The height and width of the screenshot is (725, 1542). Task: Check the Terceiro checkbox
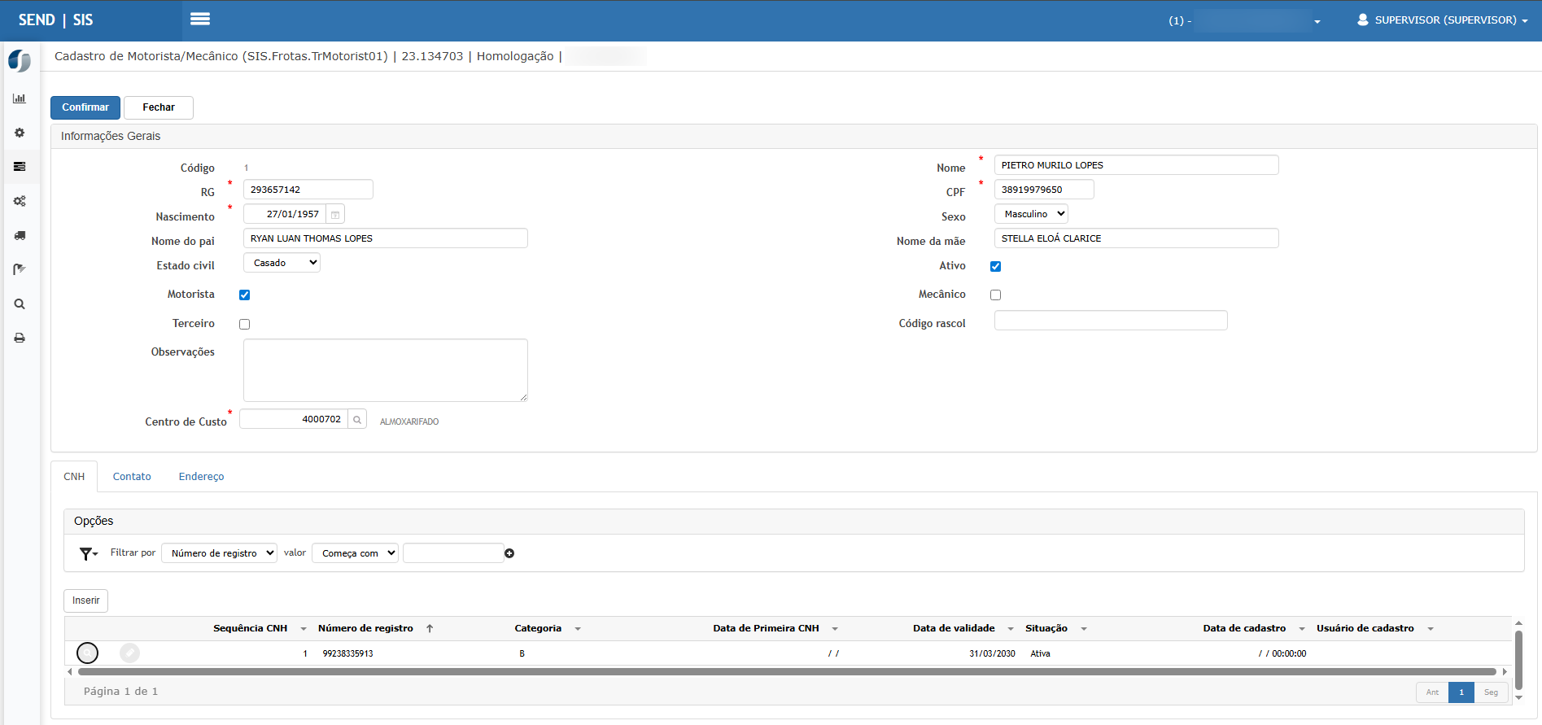[245, 325]
